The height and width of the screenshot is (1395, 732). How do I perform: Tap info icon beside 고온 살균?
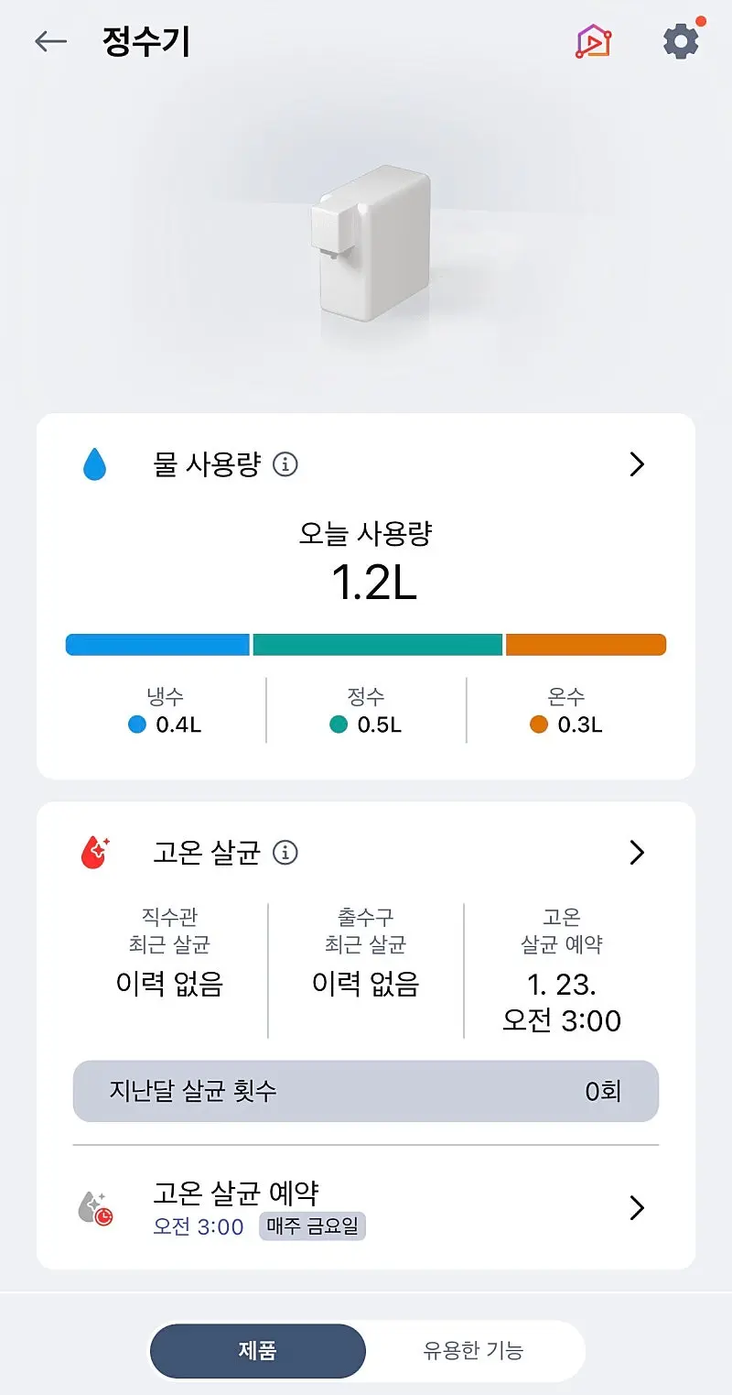click(285, 854)
